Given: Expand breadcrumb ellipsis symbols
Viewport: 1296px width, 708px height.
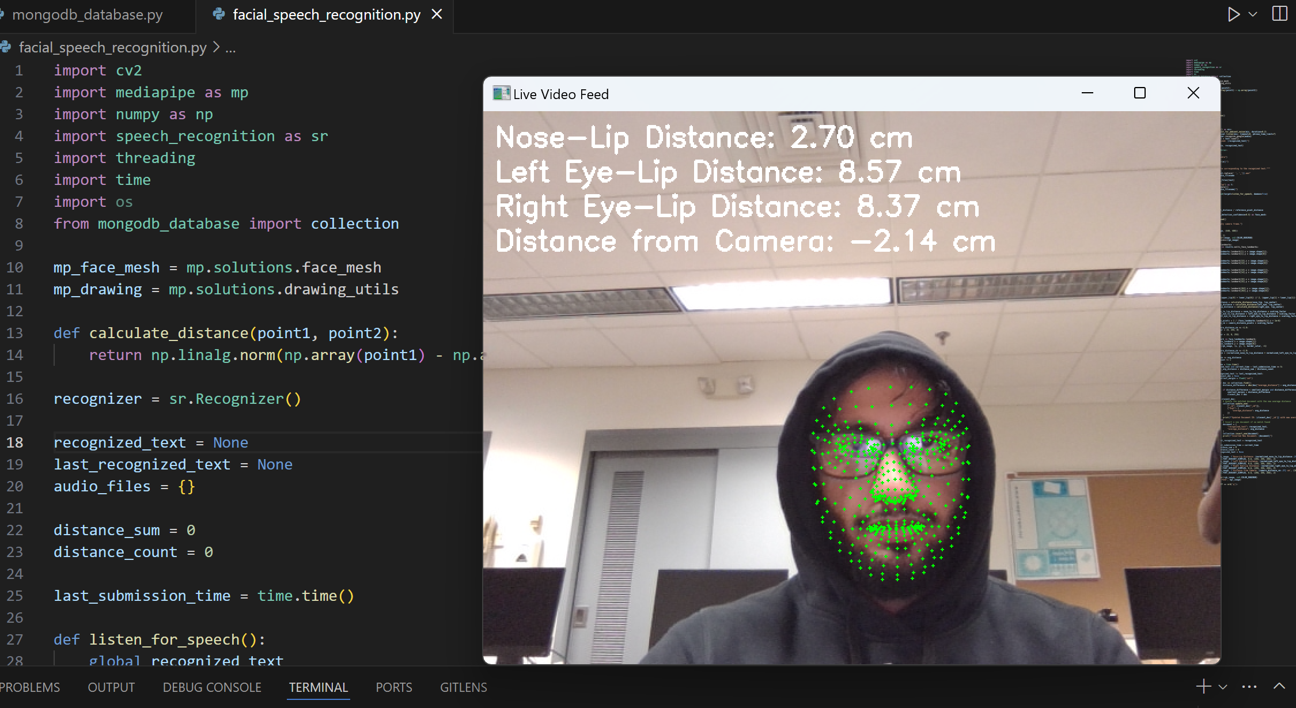Looking at the screenshot, I should [230, 48].
